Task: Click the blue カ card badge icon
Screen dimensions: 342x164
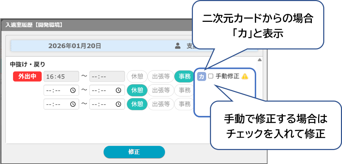Action: [201, 77]
